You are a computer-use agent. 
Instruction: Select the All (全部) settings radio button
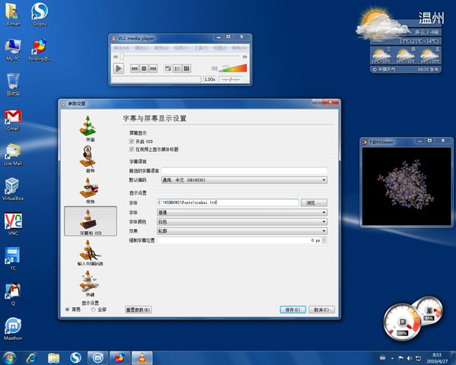[x=93, y=309]
